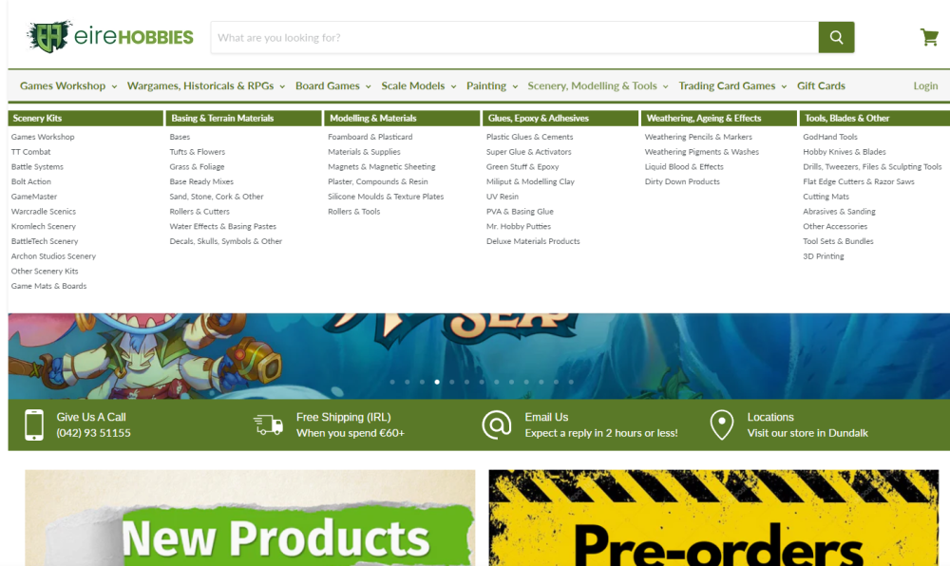This screenshot has height=566, width=950.
Task: Expand the Board Games category
Action: click(x=328, y=85)
